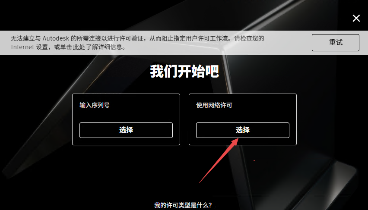Choose 选择 under 使用网络许可
Image resolution: width=368 pixels, height=210 pixels.
(x=242, y=130)
